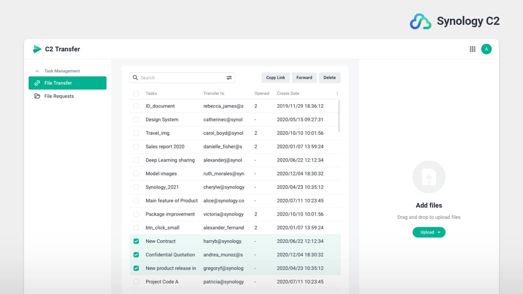The image size is (523, 294).
Task: Open search filter options icon
Action: point(229,78)
